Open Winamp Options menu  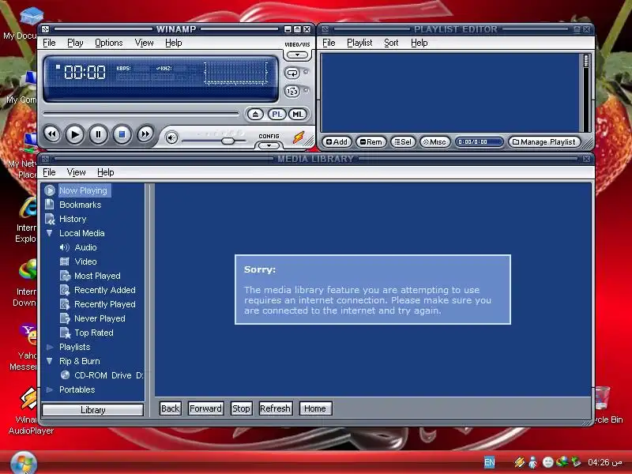pyautogui.click(x=109, y=43)
